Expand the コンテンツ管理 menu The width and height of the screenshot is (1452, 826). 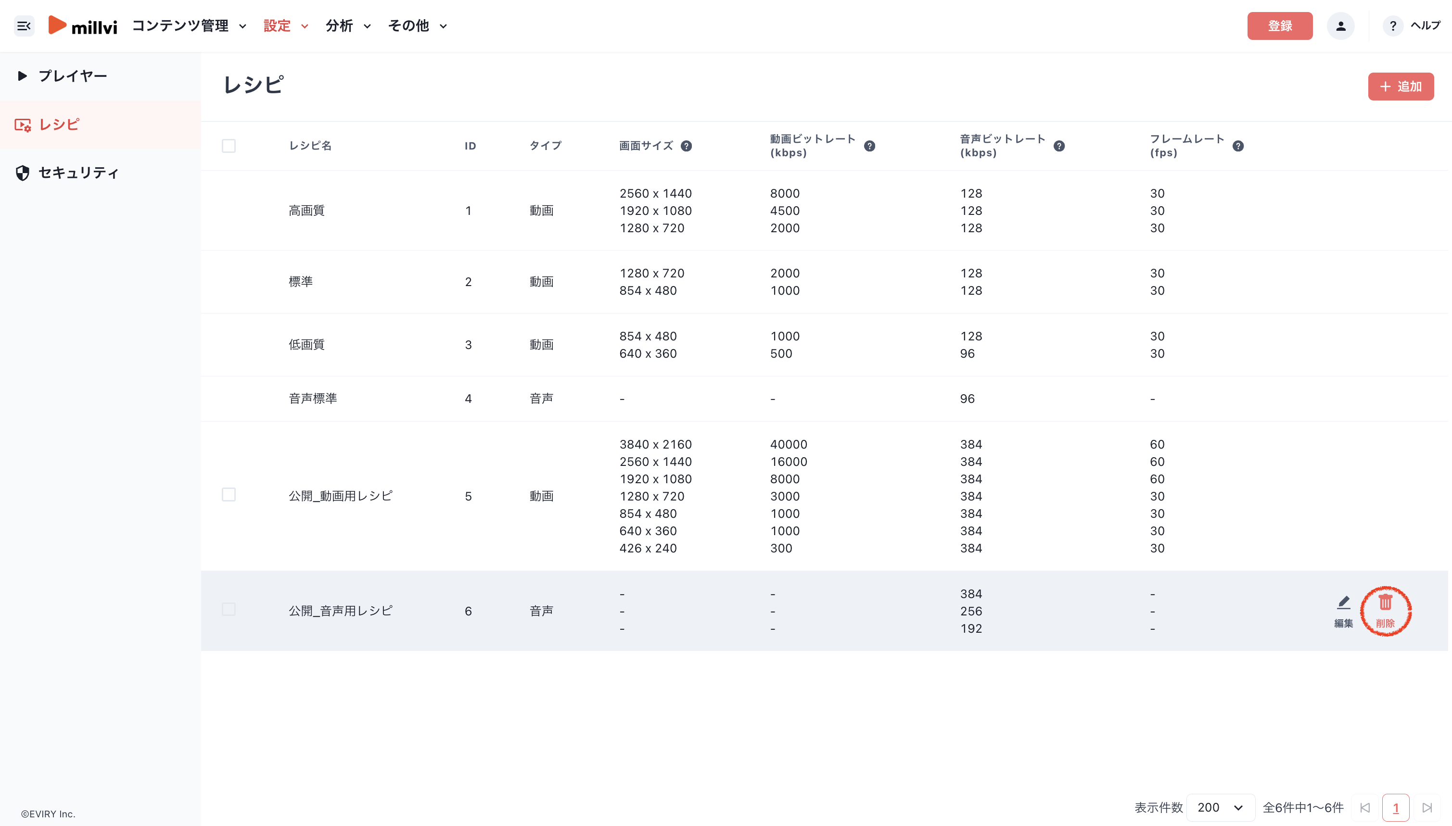click(190, 26)
